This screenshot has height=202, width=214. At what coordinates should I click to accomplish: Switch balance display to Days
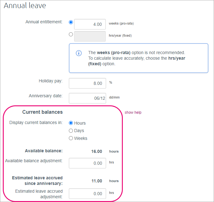pyautogui.click(x=71, y=131)
